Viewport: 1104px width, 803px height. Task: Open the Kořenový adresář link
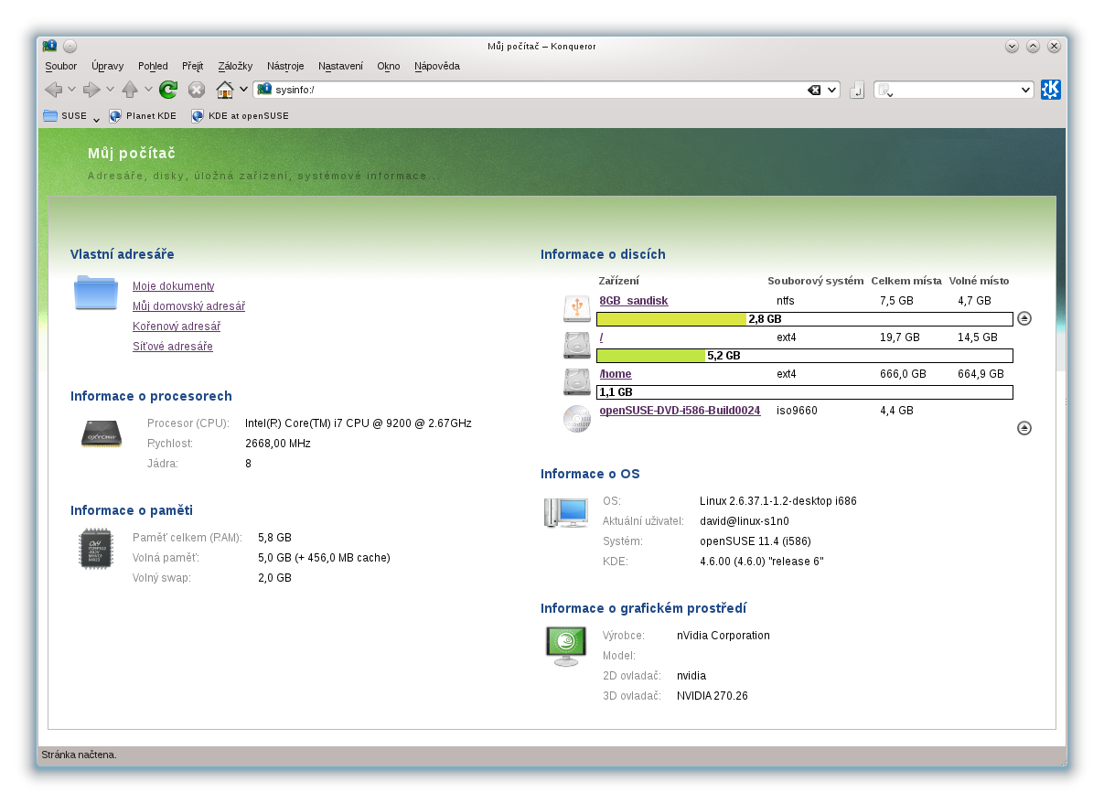coord(177,327)
